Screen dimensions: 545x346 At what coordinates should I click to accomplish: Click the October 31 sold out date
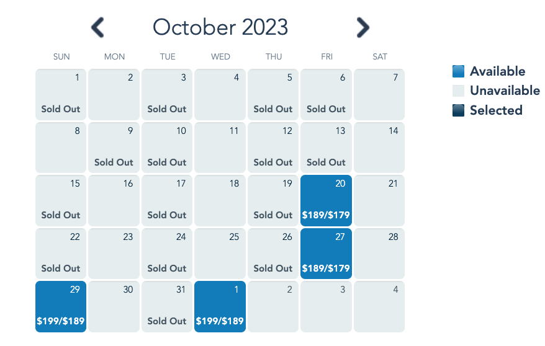(x=167, y=306)
